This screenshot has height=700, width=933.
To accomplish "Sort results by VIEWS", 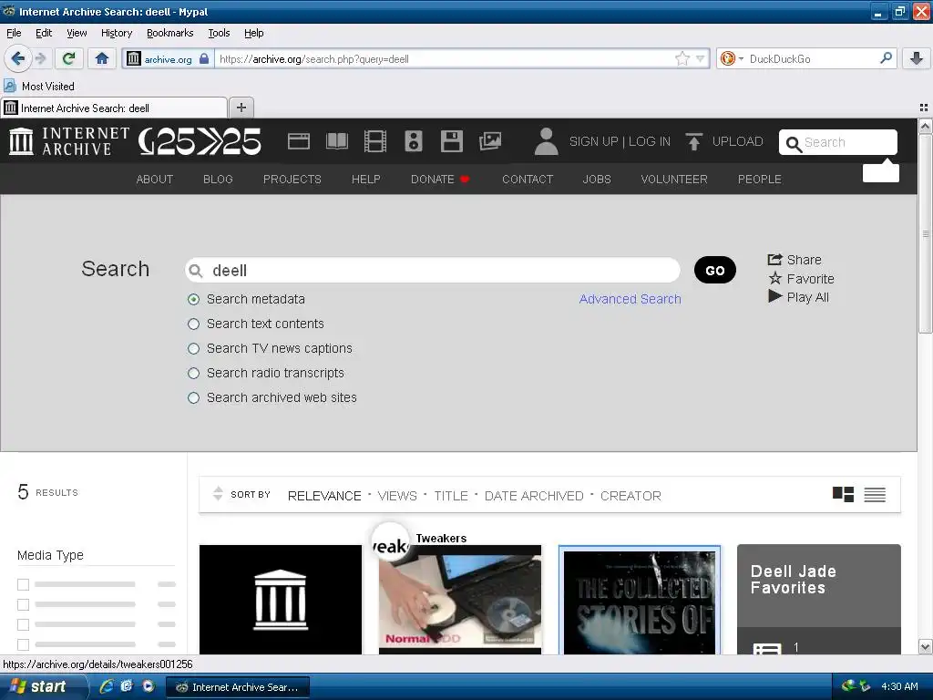I will point(397,496).
